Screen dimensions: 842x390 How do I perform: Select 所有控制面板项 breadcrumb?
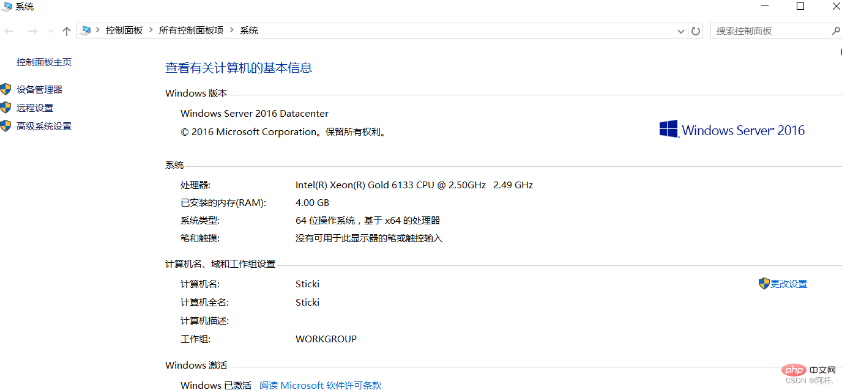(192, 31)
